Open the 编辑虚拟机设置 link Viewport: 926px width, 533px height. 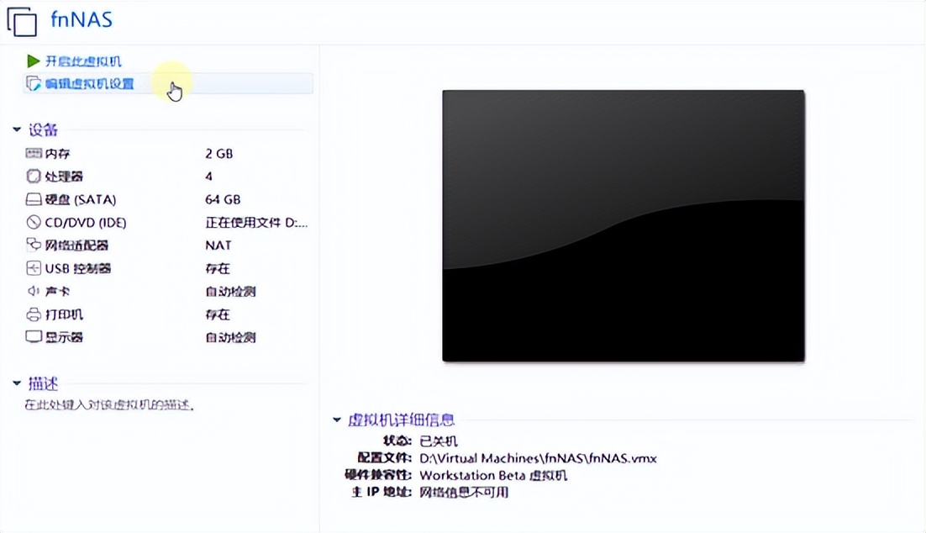click(90, 84)
